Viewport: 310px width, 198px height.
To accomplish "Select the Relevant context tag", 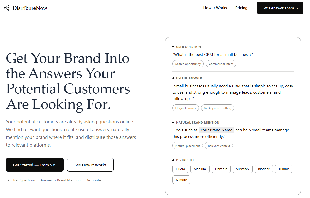I will point(219,146).
